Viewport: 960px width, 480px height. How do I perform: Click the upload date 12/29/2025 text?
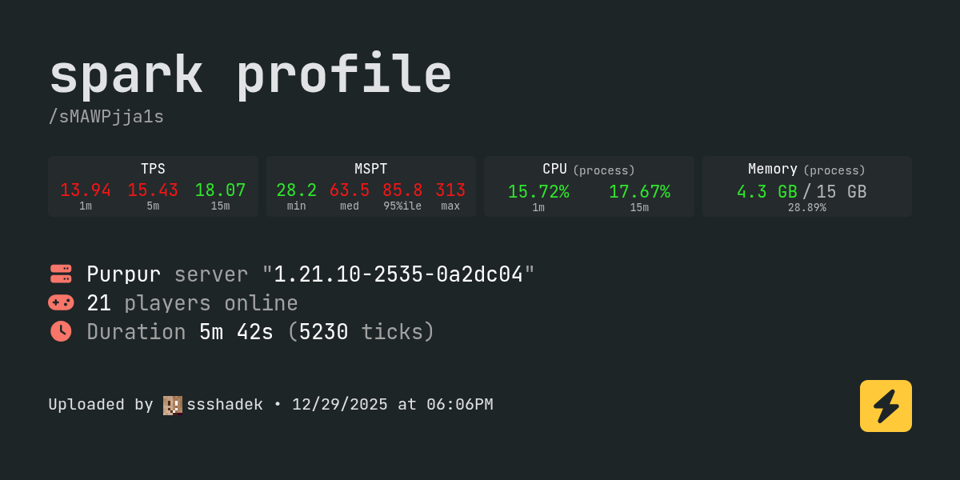(339, 405)
